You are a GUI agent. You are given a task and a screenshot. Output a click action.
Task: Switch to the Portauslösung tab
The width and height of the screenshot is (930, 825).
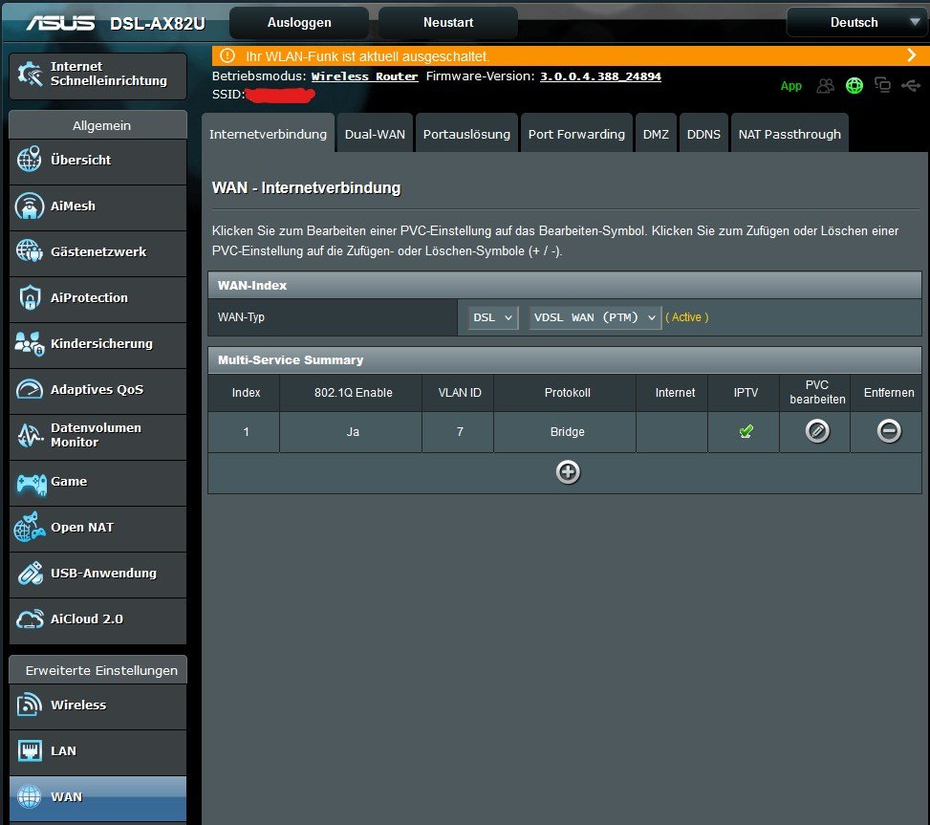(466, 134)
